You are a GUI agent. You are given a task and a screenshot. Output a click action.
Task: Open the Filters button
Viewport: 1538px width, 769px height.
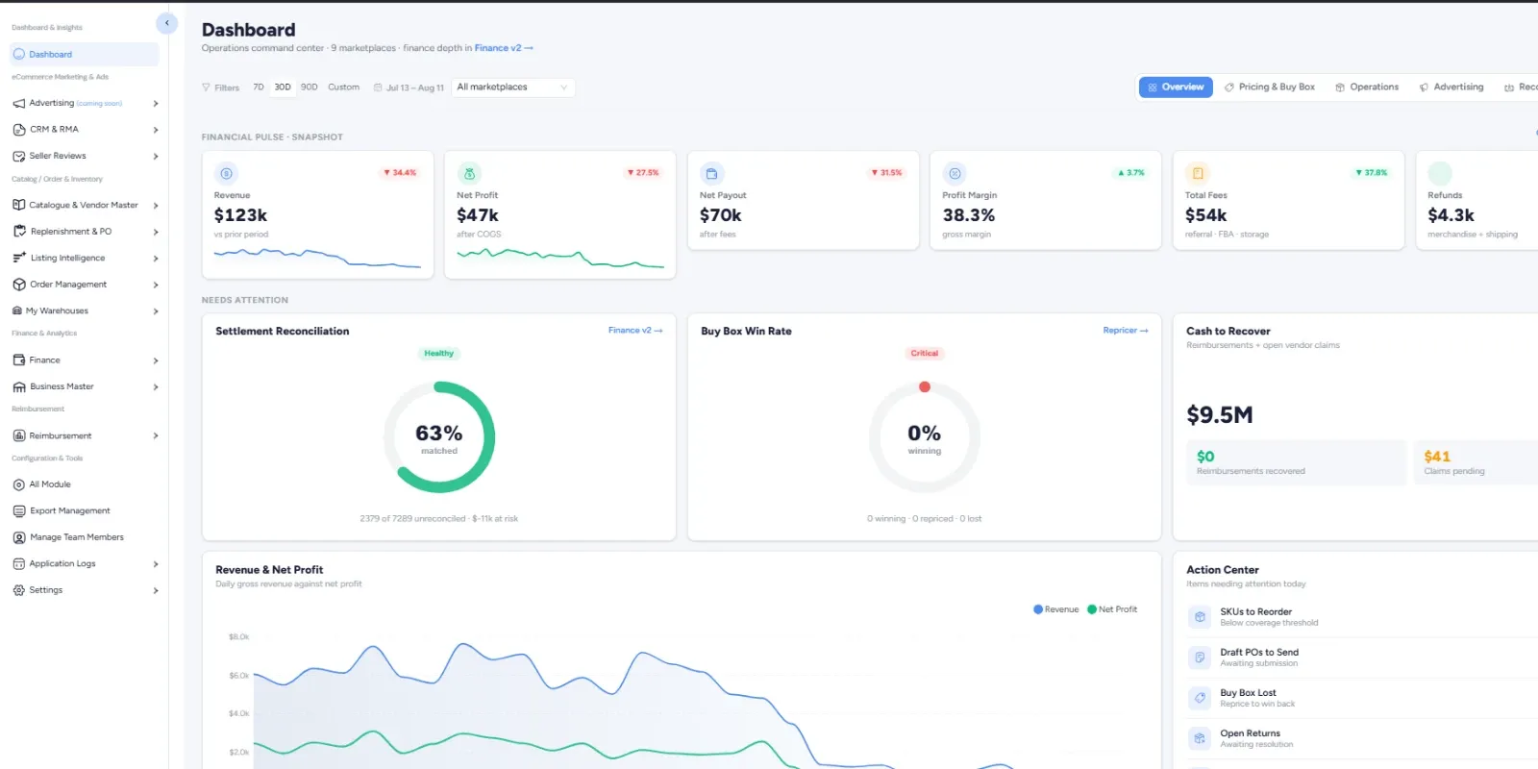coord(221,87)
